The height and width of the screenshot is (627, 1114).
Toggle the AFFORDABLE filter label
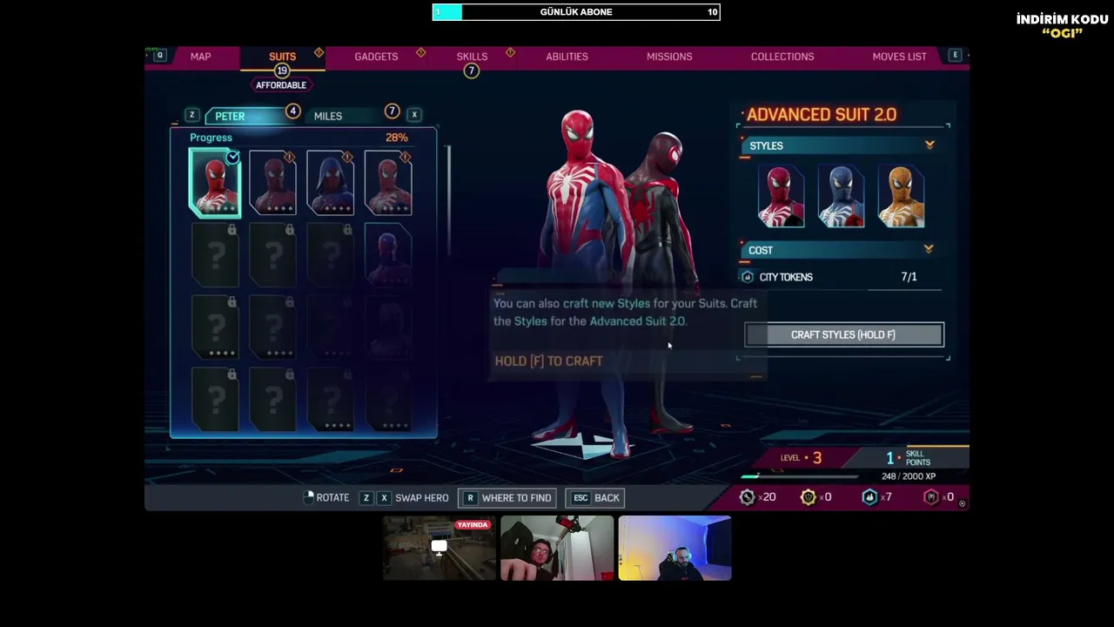(x=281, y=85)
